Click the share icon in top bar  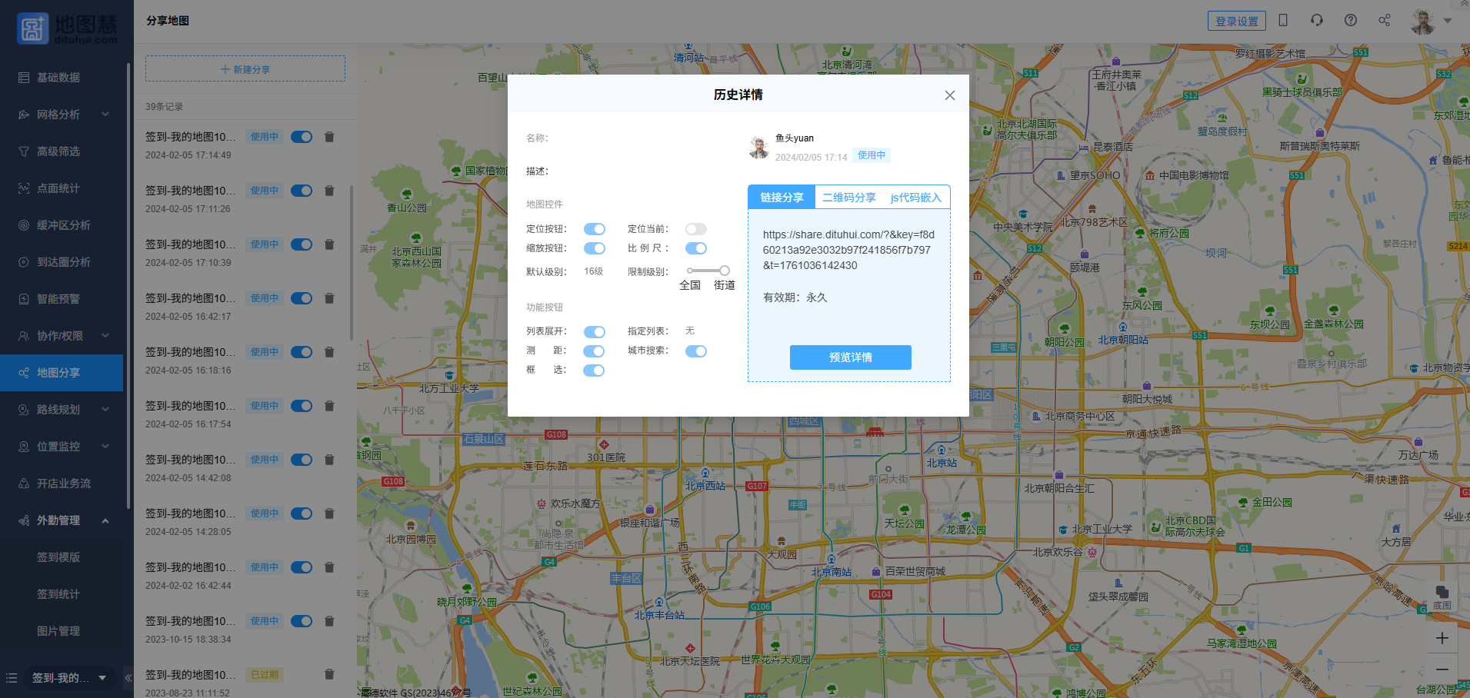[x=1385, y=21]
